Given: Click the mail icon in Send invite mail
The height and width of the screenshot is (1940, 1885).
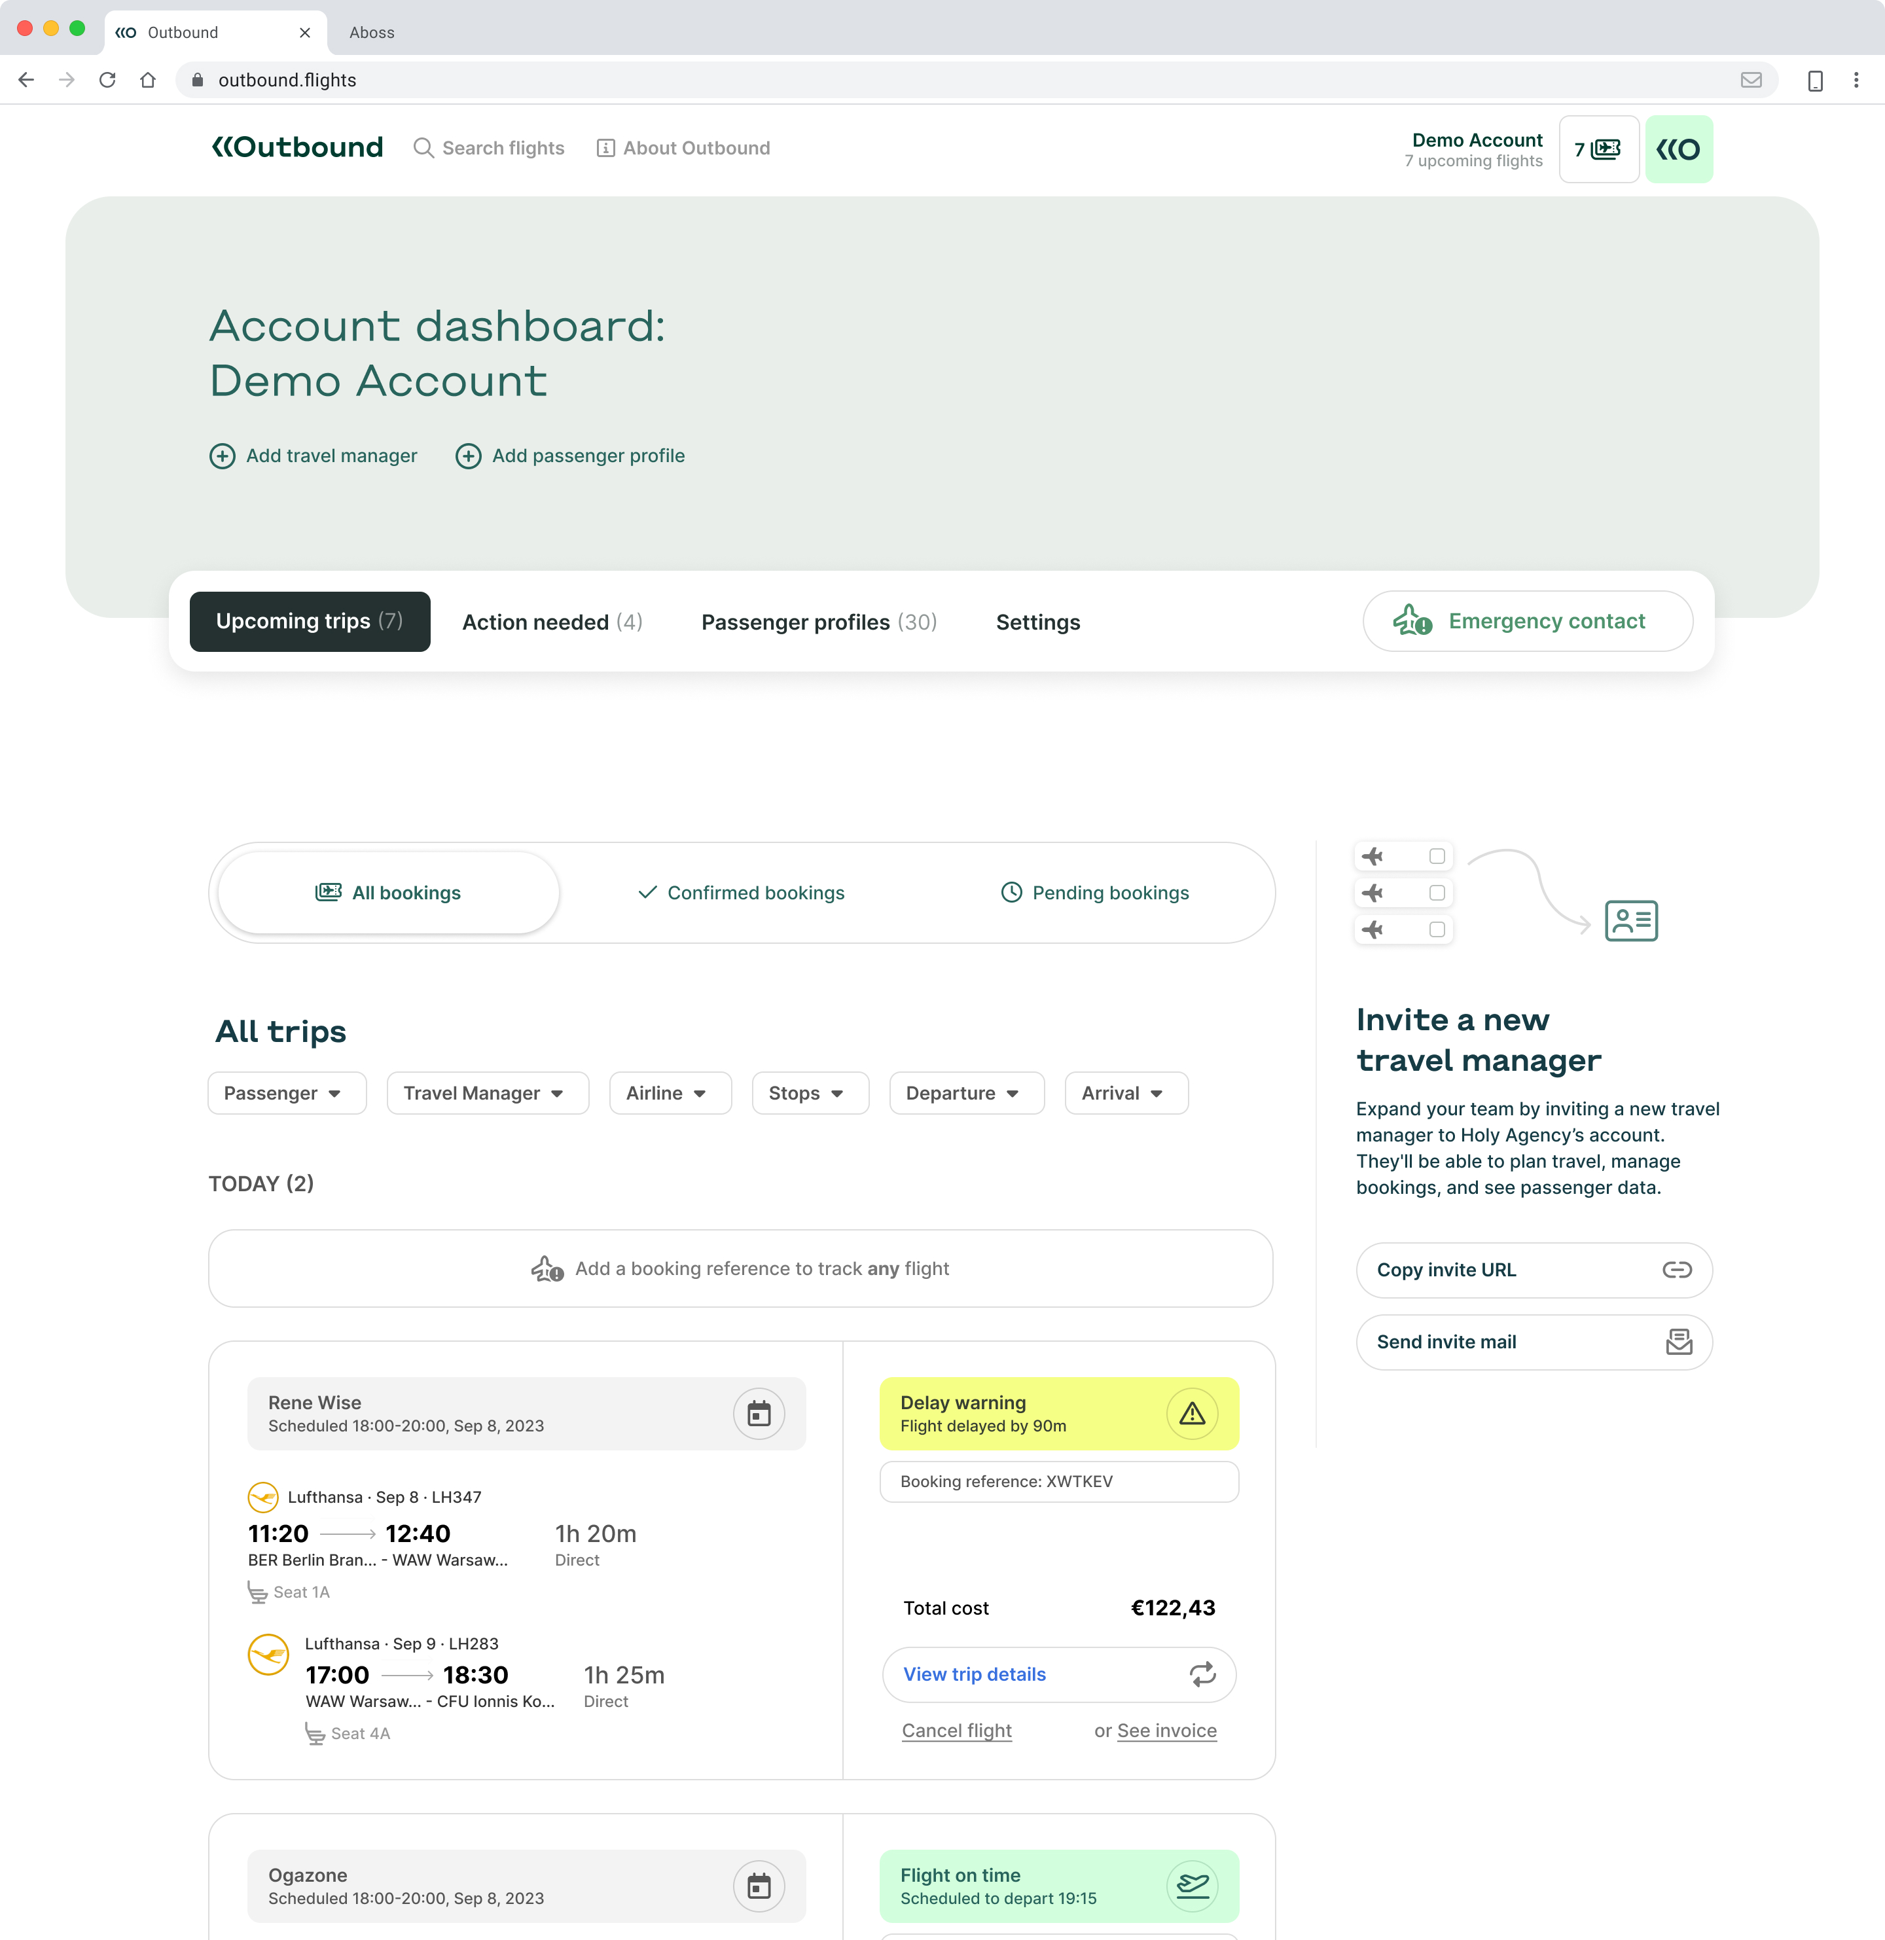Looking at the screenshot, I should click(1678, 1342).
